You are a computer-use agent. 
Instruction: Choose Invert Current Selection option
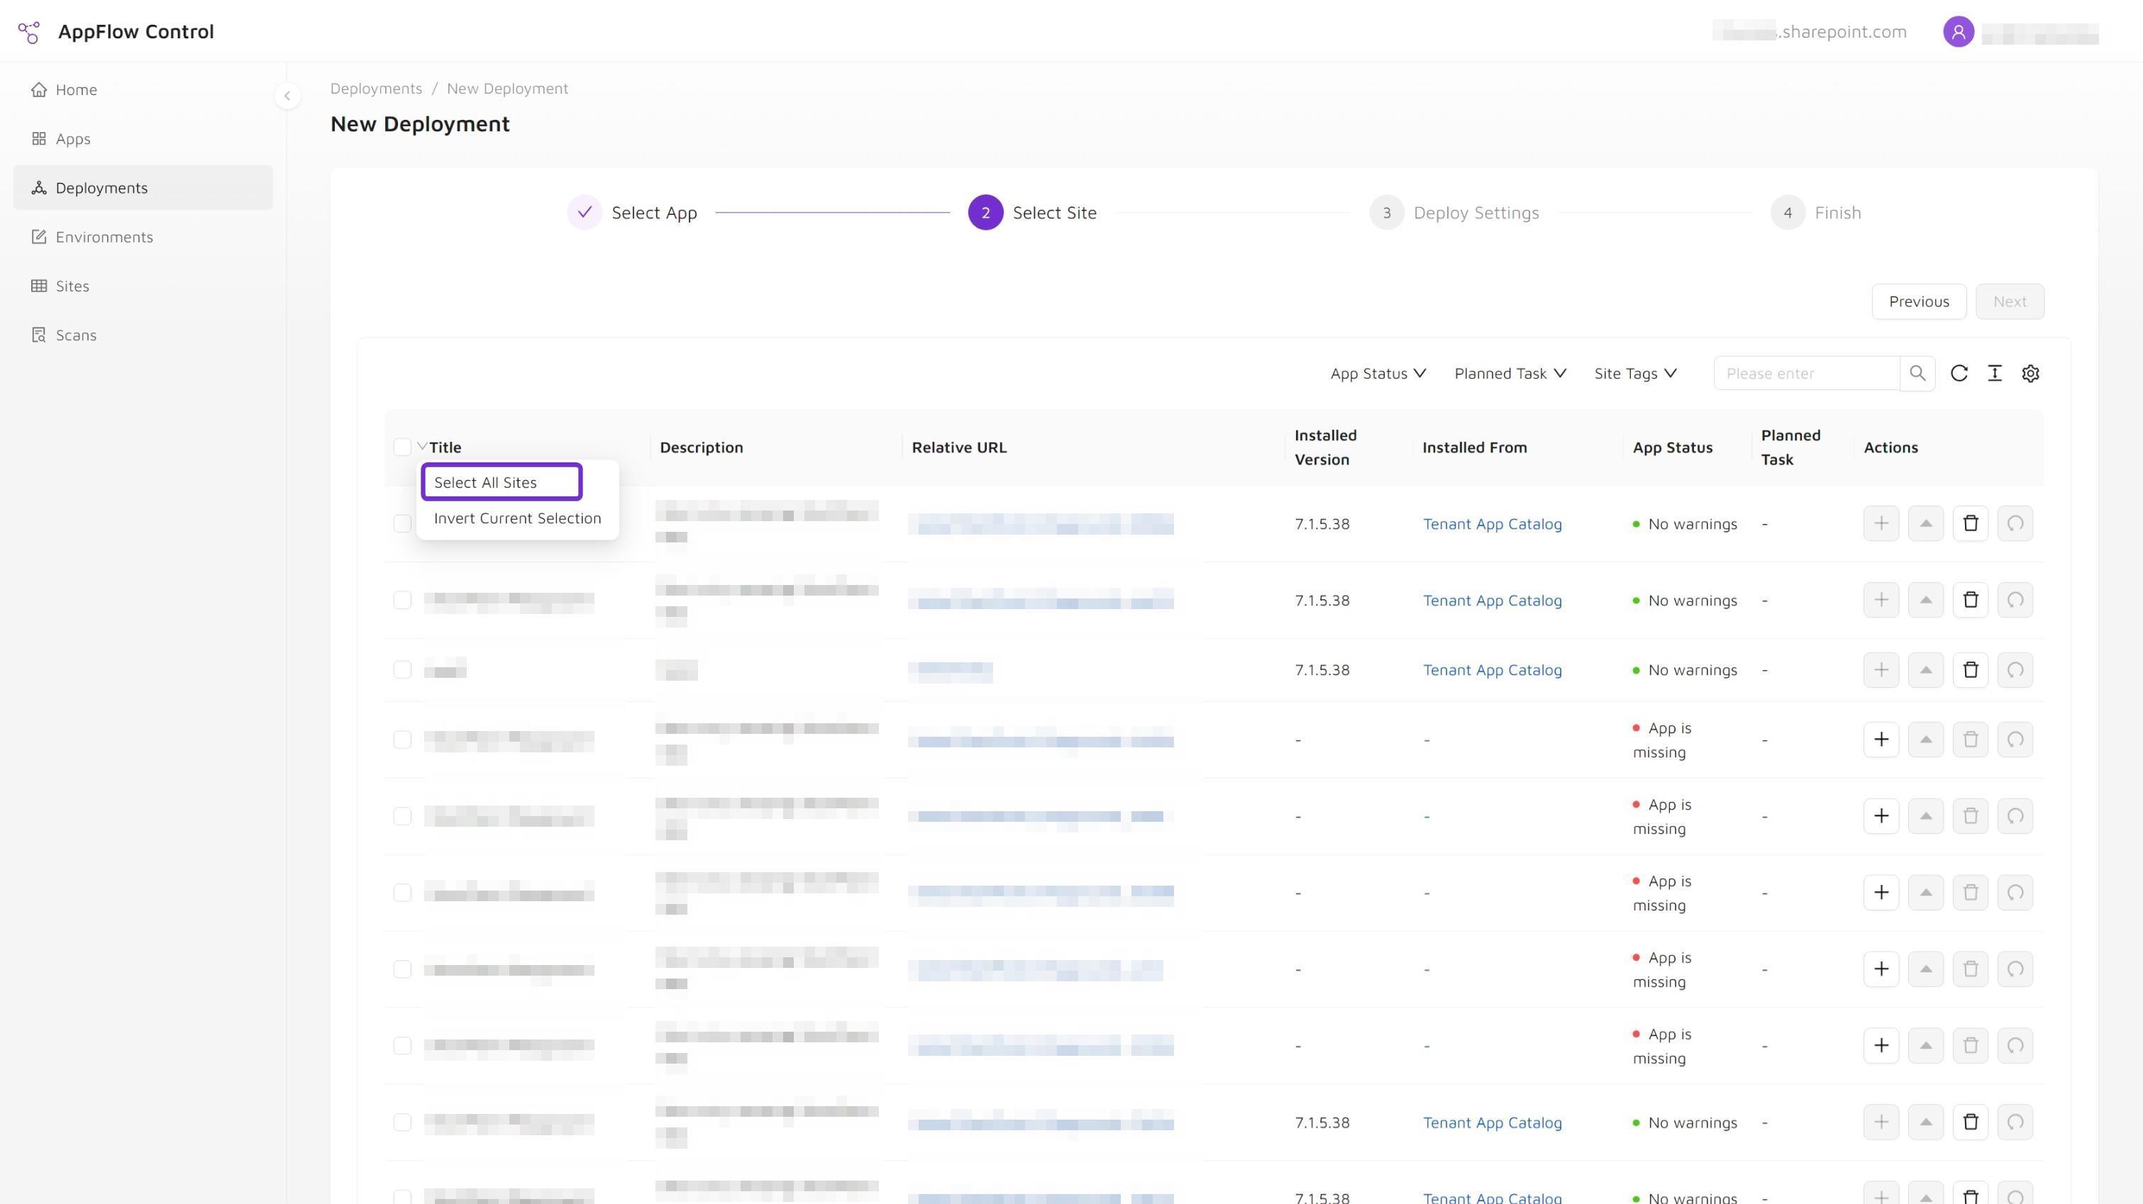point(517,518)
